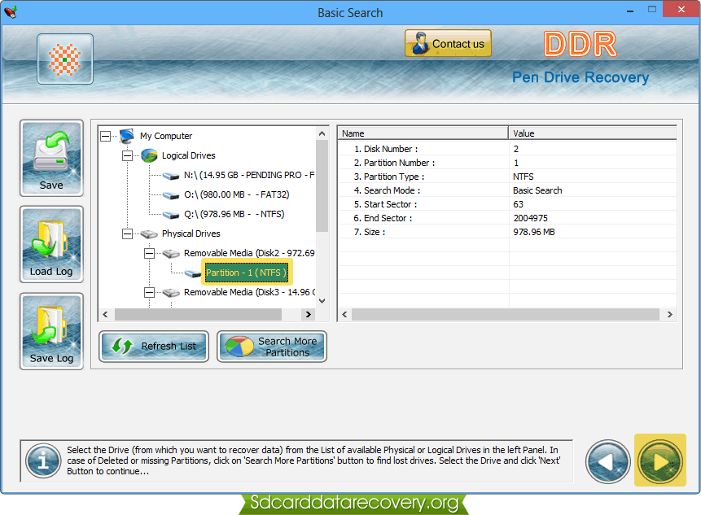Select Logical Drives tree item
The image size is (701, 515).
pos(188,155)
